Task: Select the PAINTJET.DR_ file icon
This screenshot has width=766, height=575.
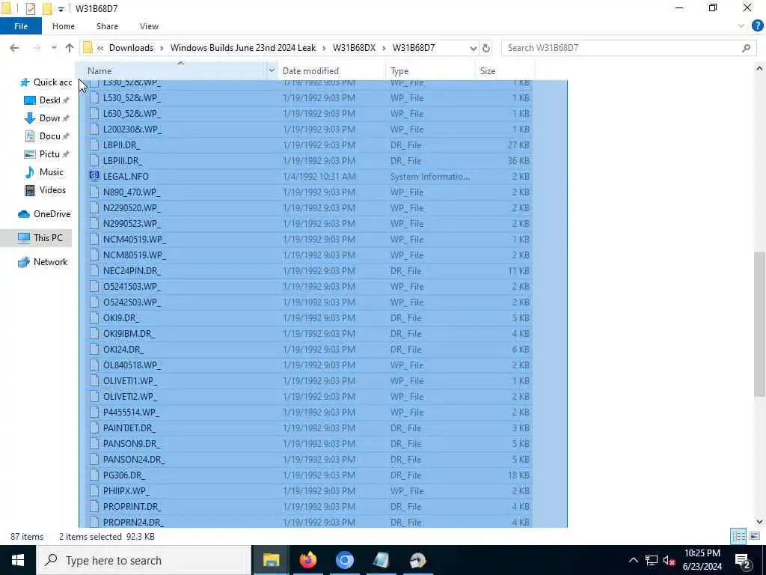Action: [94, 428]
